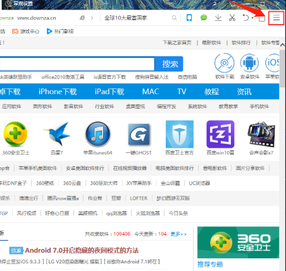Click the site search input field
Viewport: 286px width, 271px height.
pyautogui.click(x=77, y=64)
